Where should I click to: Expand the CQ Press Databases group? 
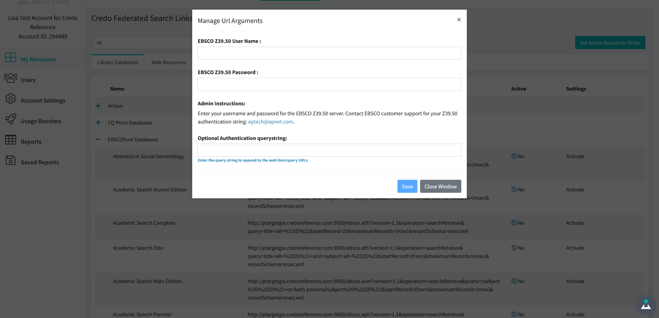(98, 122)
